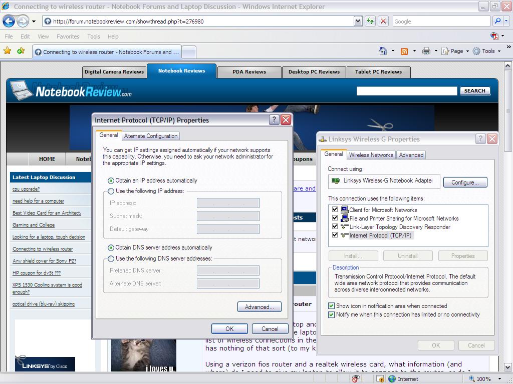Viewport: 513px width, 384px height.
Task: Click the help question mark in Linksys Properties
Action: tap(480, 139)
